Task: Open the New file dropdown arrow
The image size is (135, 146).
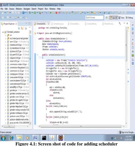Action: click(5, 13)
